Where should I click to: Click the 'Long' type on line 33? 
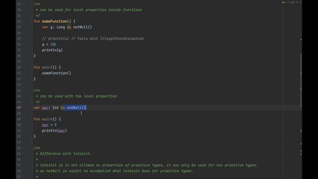tap(61, 27)
